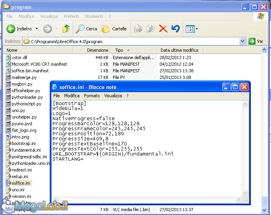Open Strumenti menu
Image resolution: width=271 pixels, height=215 pixels.
[94, 16]
